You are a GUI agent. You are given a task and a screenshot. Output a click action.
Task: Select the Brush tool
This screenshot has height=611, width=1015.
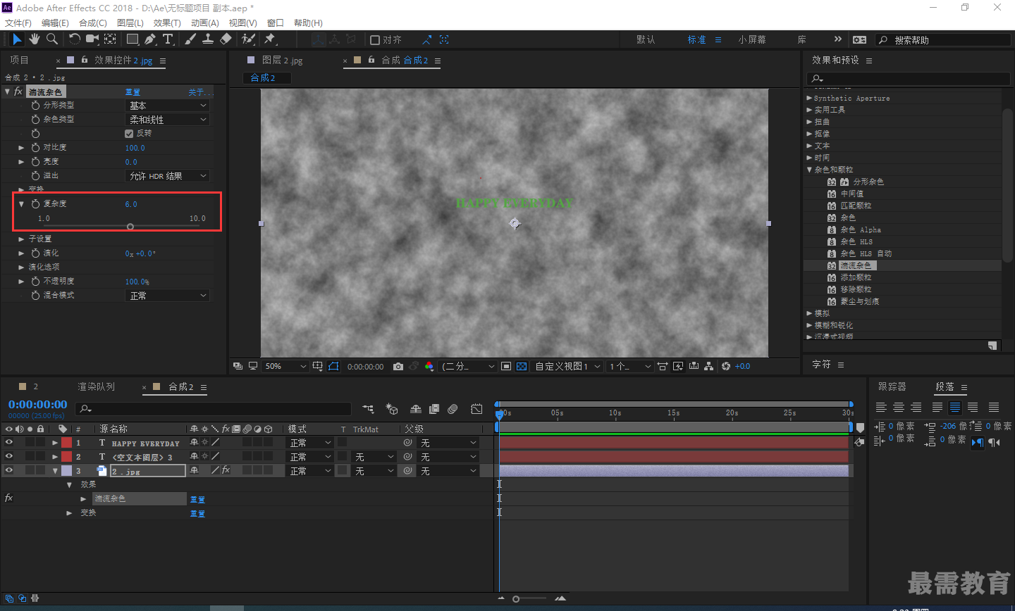coord(190,39)
